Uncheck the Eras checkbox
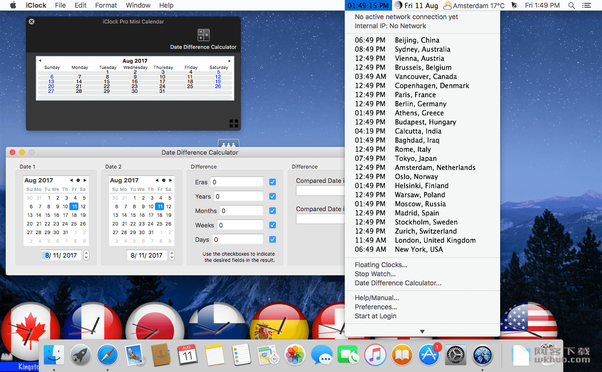Image resolution: width=602 pixels, height=372 pixels. point(273,182)
